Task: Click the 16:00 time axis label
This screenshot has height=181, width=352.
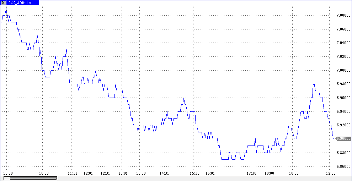Action: point(8,174)
